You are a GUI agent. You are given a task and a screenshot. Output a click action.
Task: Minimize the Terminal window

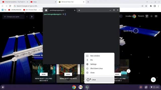click(x=110, y=10)
